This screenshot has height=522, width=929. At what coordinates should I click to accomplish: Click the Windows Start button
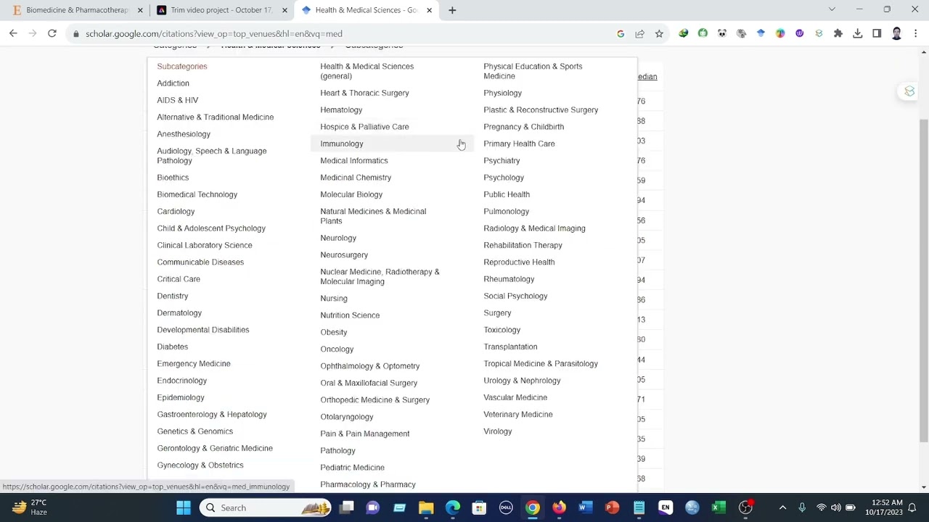tap(184, 507)
